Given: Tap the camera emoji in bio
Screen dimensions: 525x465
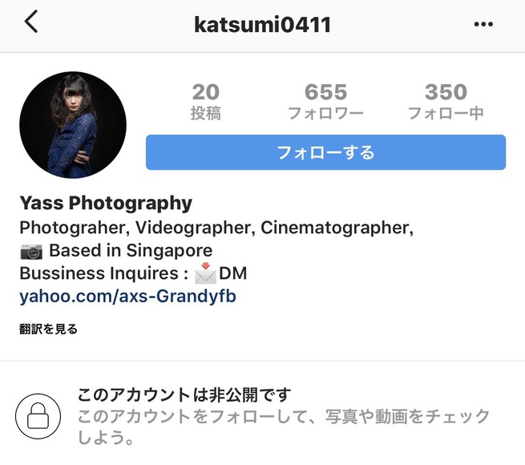Looking at the screenshot, I should coord(31,252).
